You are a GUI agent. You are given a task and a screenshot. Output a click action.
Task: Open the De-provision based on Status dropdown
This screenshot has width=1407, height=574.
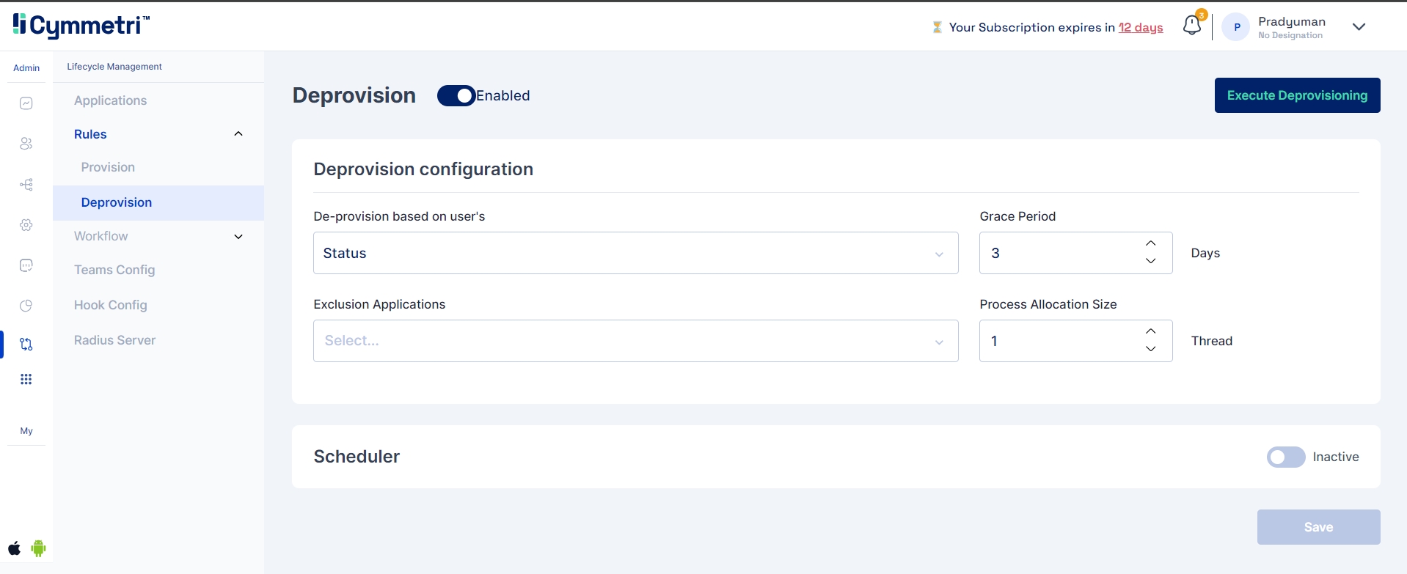pyautogui.click(x=635, y=253)
